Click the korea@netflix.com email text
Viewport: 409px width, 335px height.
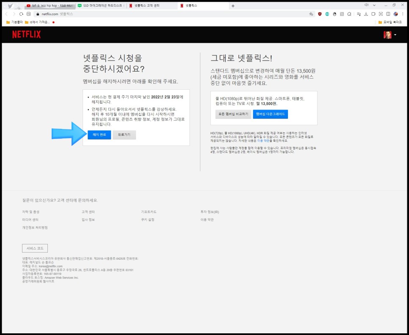(x=51, y=266)
